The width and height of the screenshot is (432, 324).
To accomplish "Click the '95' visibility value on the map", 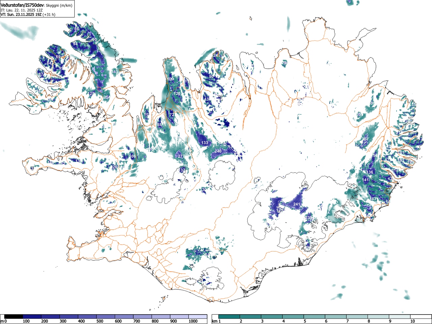I will [x=61, y=68].
